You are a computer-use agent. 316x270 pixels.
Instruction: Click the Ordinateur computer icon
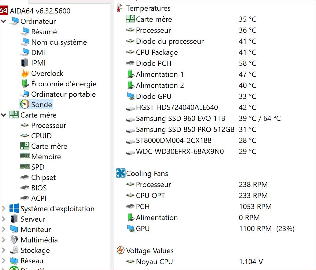14,21
